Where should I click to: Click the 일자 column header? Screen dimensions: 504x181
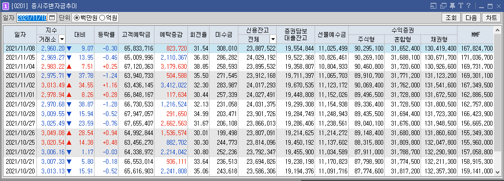20,34
